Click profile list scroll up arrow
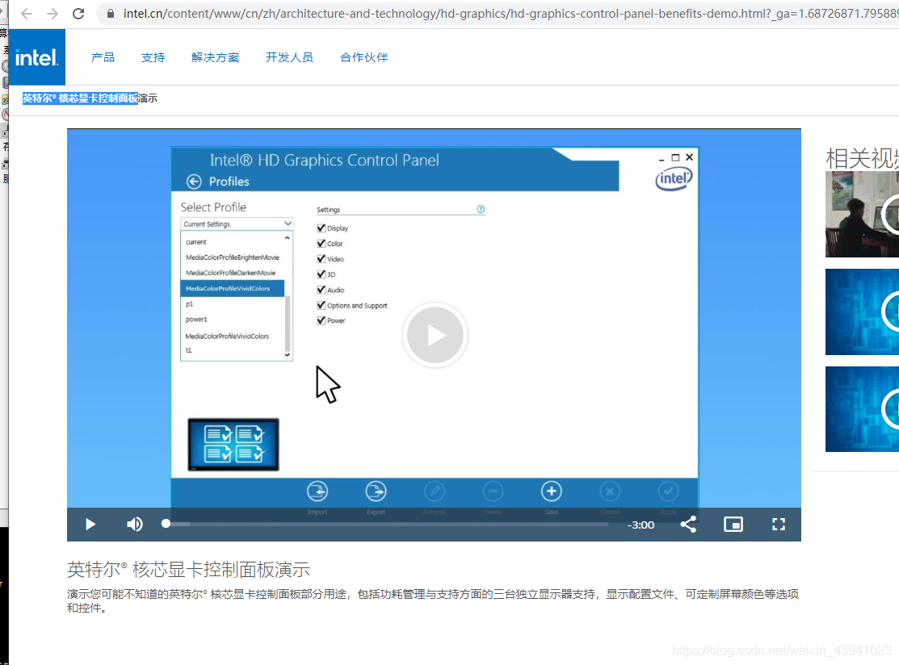 [288, 237]
